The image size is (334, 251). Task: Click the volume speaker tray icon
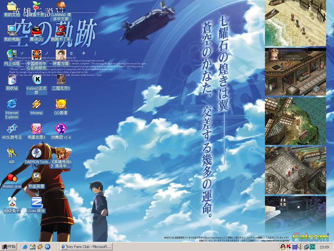(300, 247)
